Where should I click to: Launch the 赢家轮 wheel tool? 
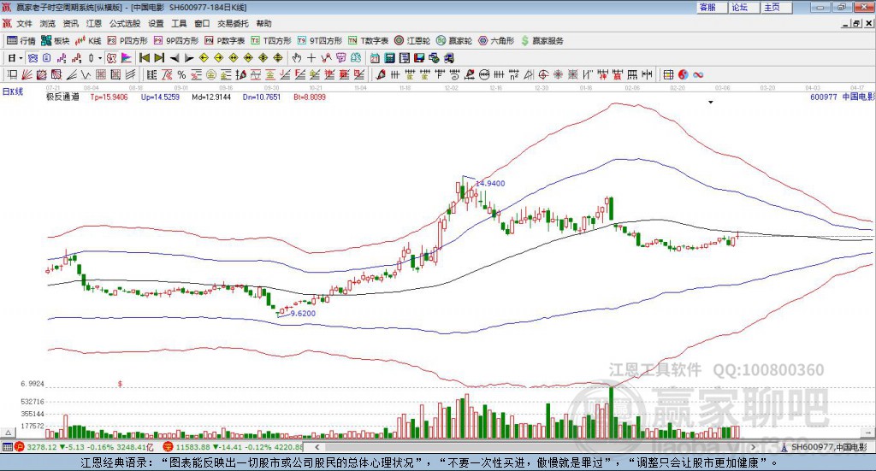click(x=454, y=41)
